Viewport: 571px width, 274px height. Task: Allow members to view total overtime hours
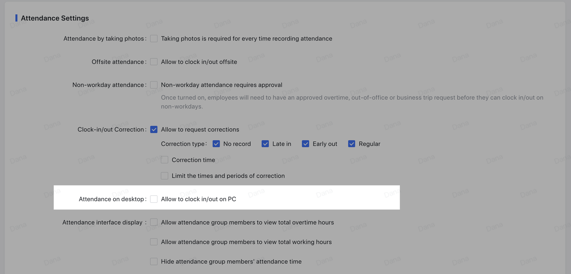point(154,222)
